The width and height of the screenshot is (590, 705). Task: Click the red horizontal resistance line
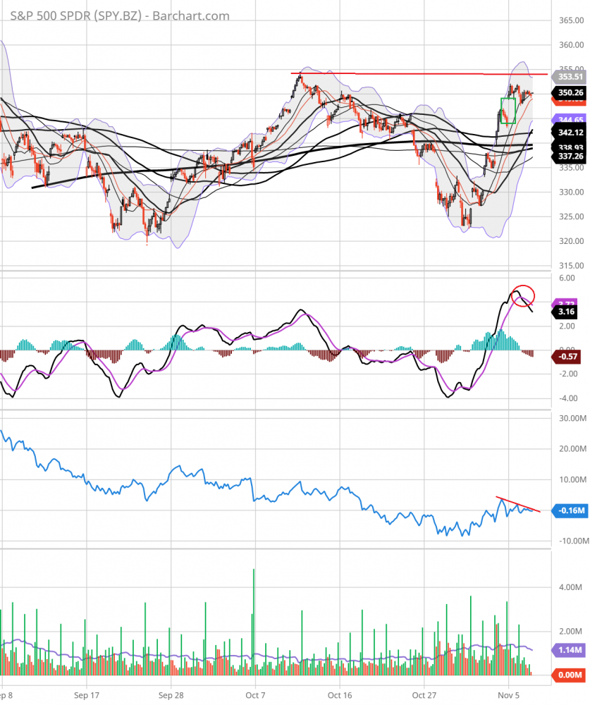pos(409,73)
